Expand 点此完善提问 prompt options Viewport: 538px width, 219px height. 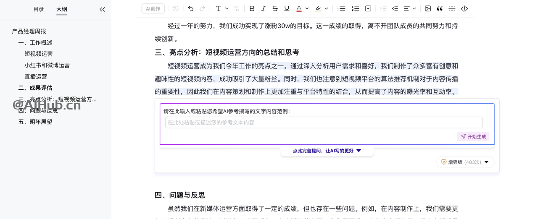pyautogui.click(x=327, y=151)
